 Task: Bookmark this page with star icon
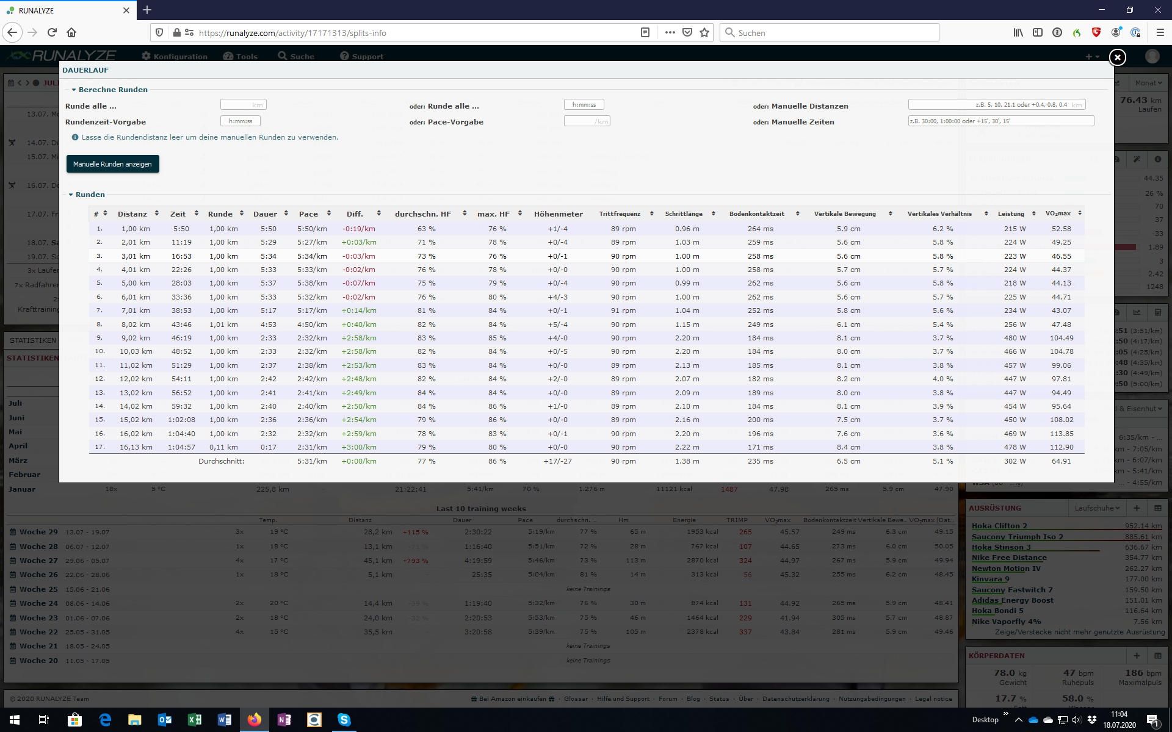point(704,32)
